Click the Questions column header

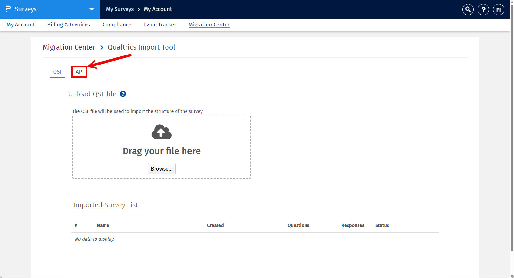click(x=298, y=225)
